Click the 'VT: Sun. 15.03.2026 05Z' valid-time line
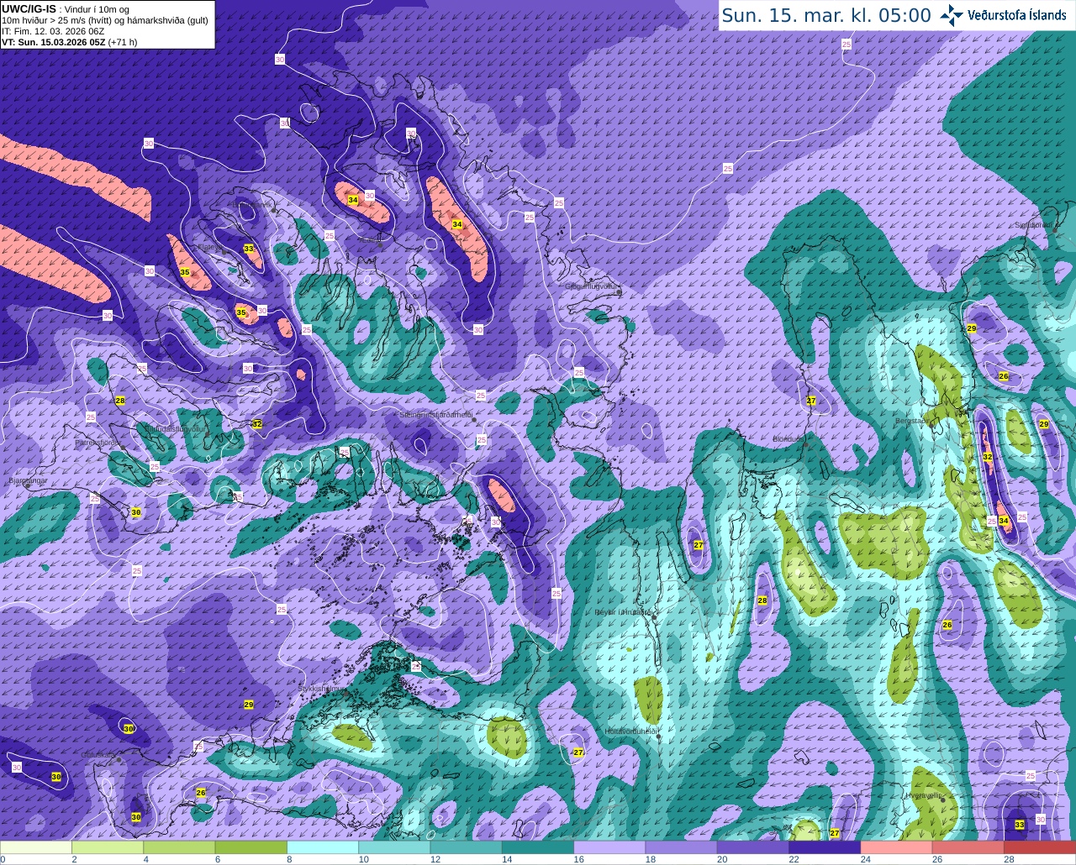1076x865 pixels. pyautogui.click(x=69, y=42)
